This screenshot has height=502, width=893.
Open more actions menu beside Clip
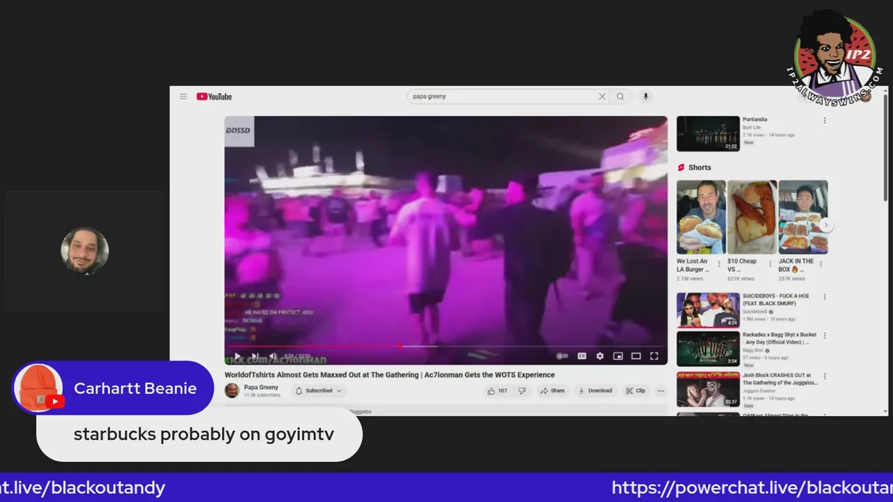661,390
